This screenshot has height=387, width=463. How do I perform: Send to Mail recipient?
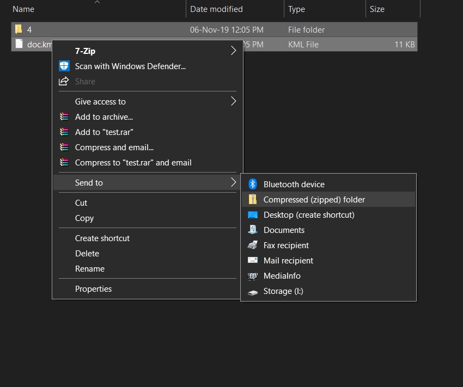[x=328, y=261]
